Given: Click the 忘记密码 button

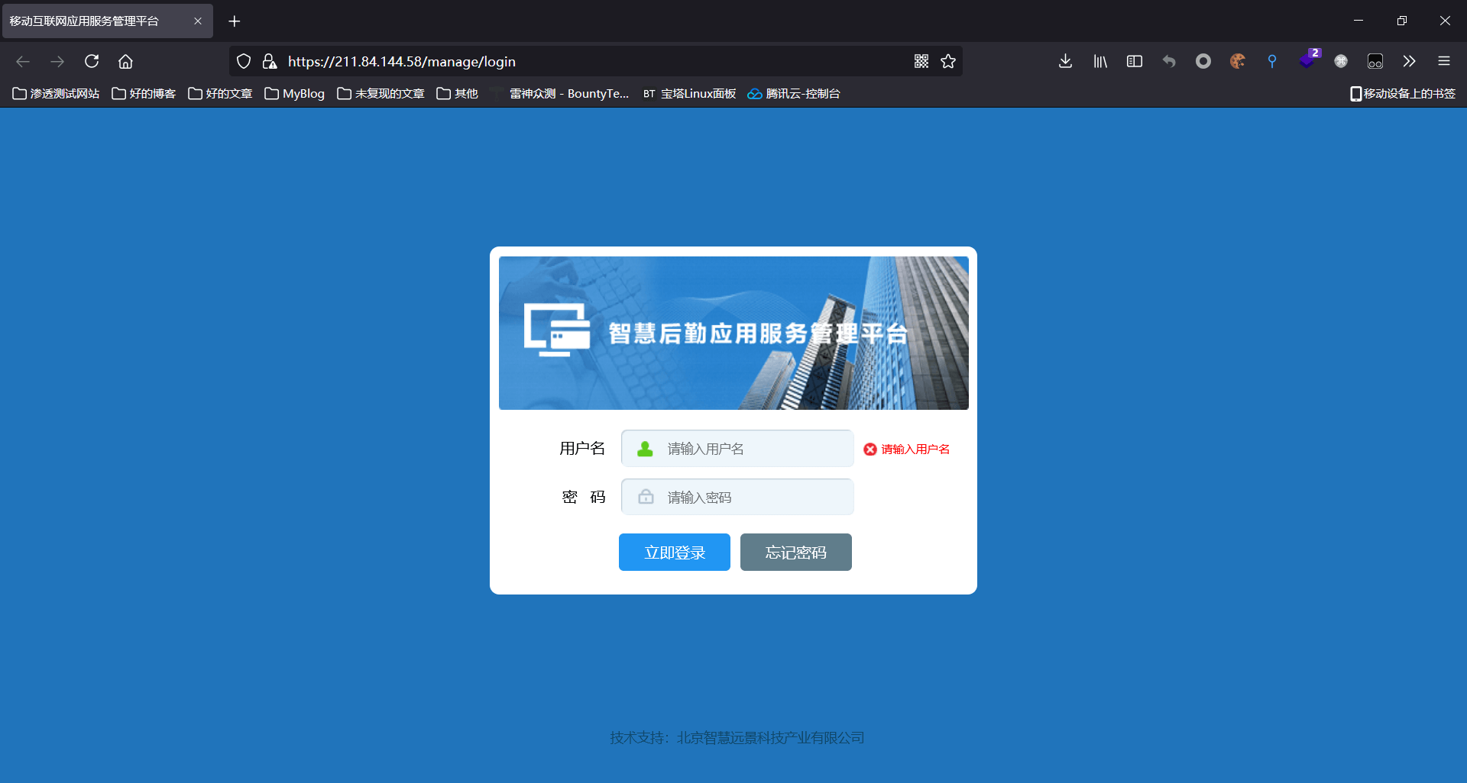Looking at the screenshot, I should pyautogui.click(x=796, y=552).
